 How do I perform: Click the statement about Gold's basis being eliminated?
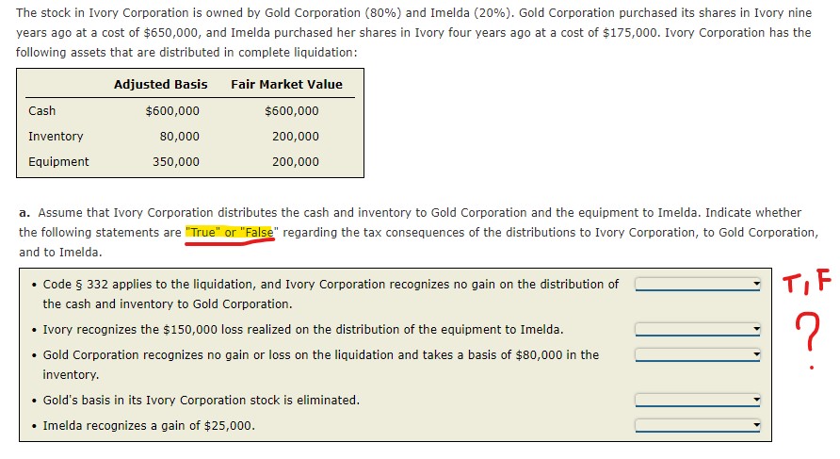point(202,400)
